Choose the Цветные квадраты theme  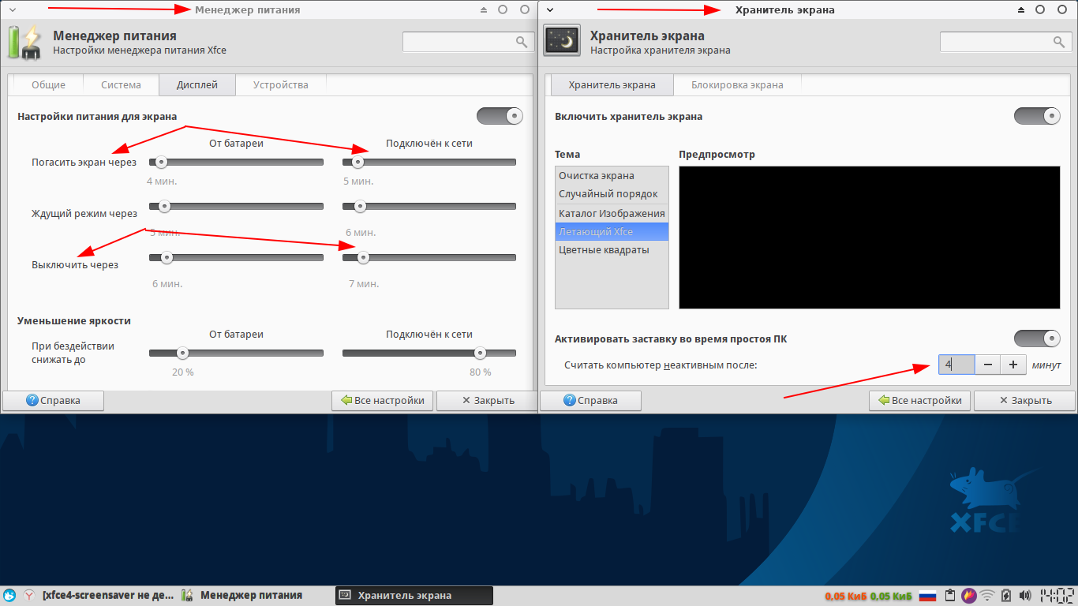(612, 250)
